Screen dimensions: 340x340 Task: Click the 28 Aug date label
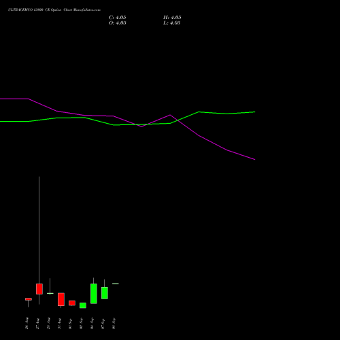pyautogui.click(x=49, y=323)
